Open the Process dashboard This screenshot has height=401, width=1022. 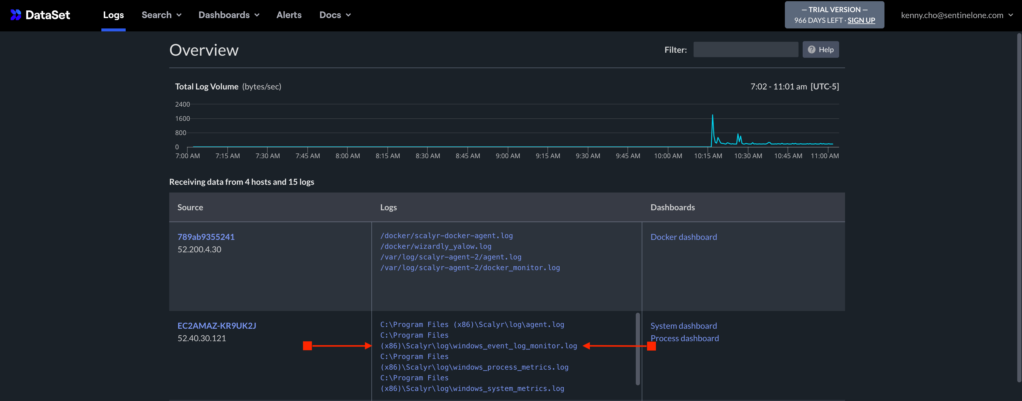tap(685, 338)
